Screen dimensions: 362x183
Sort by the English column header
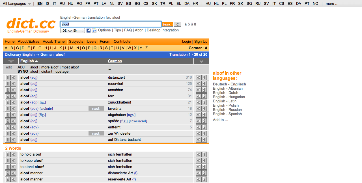coord(29,61)
